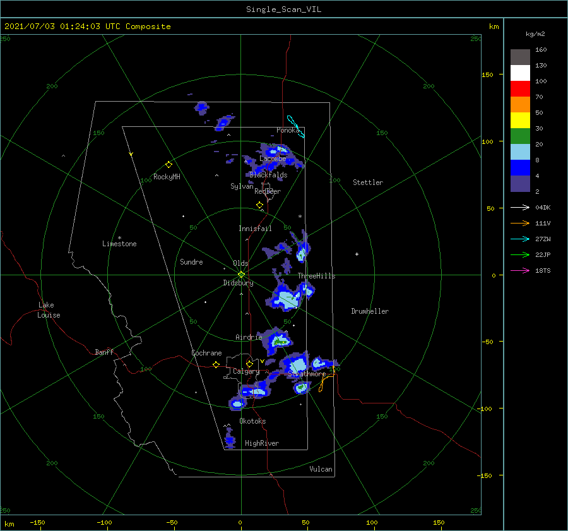Click the ThreeHills city label
Viewport: 568px width, 531px height.
[x=316, y=276]
